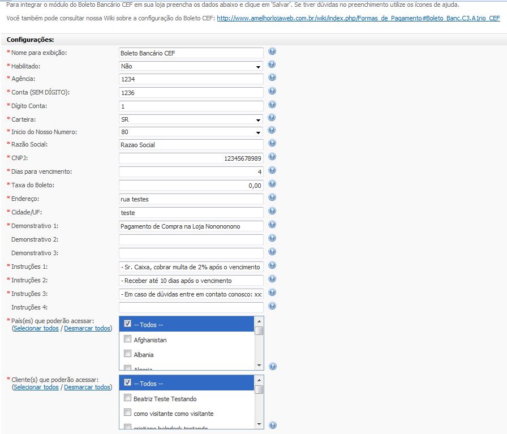Open the Inicio do Nosso Numero dropdown

coord(191,132)
